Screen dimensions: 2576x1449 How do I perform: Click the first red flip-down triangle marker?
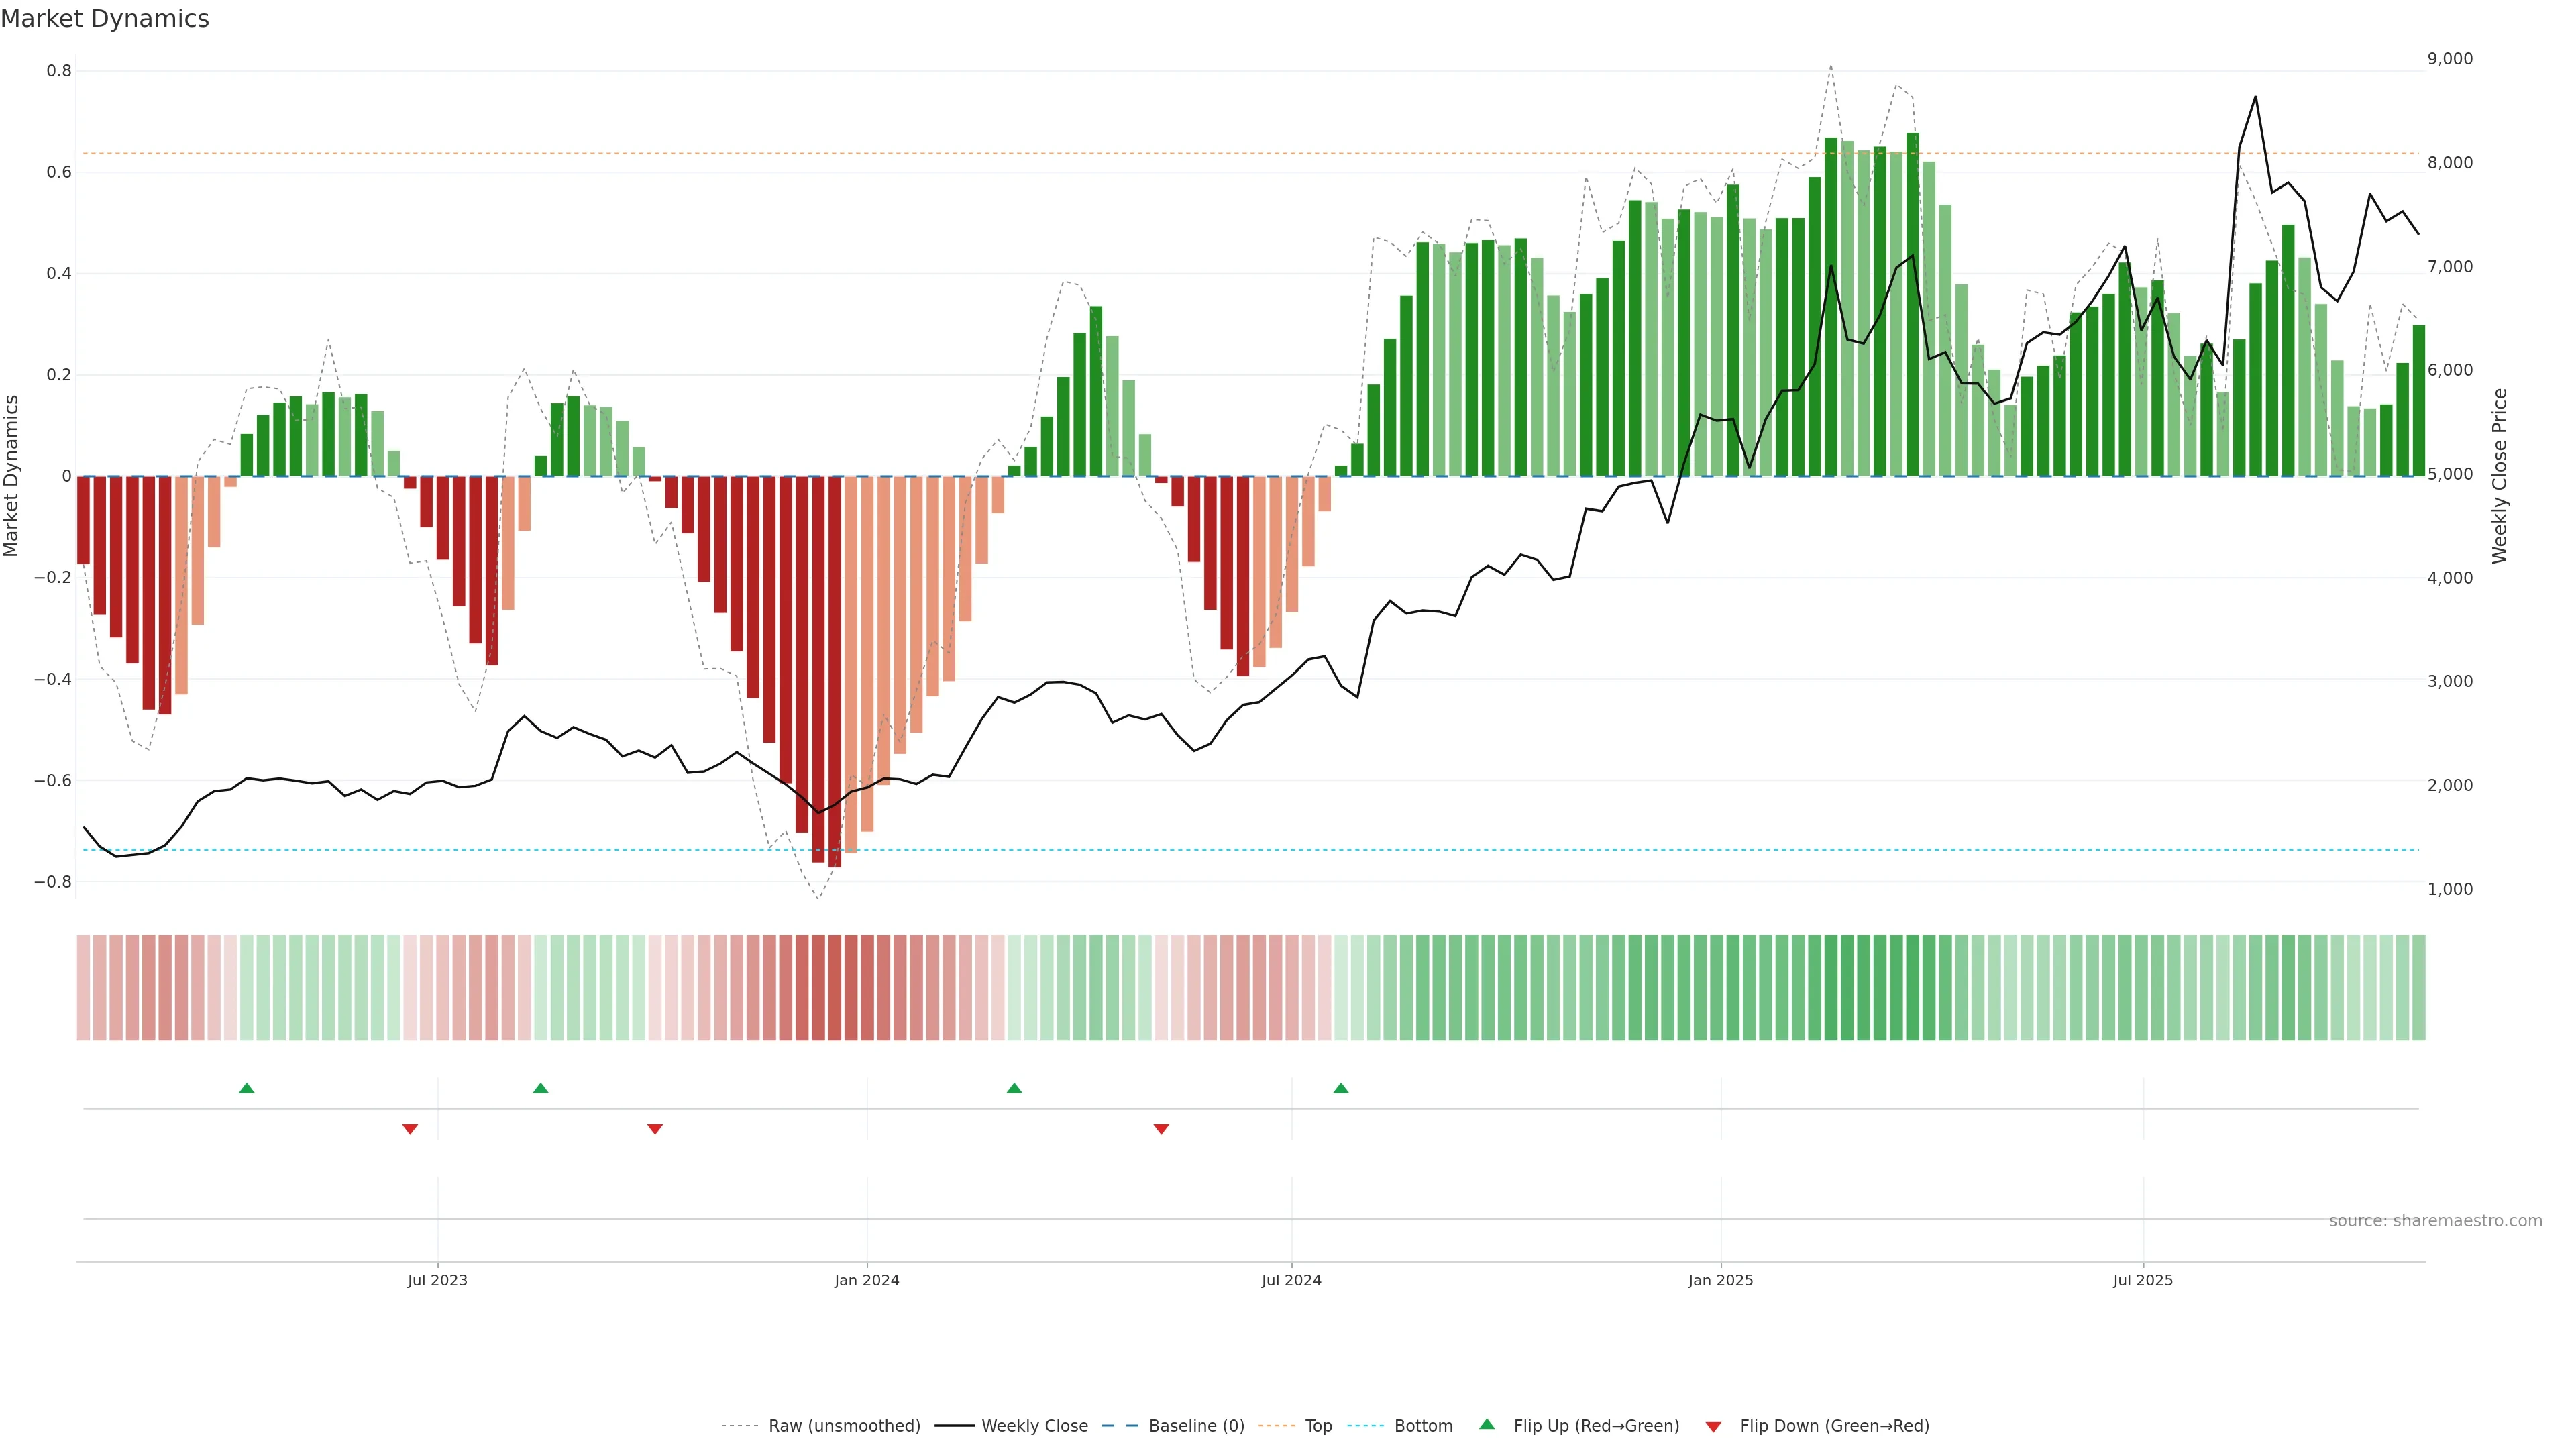pyautogui.click(x=410, y=1129)
